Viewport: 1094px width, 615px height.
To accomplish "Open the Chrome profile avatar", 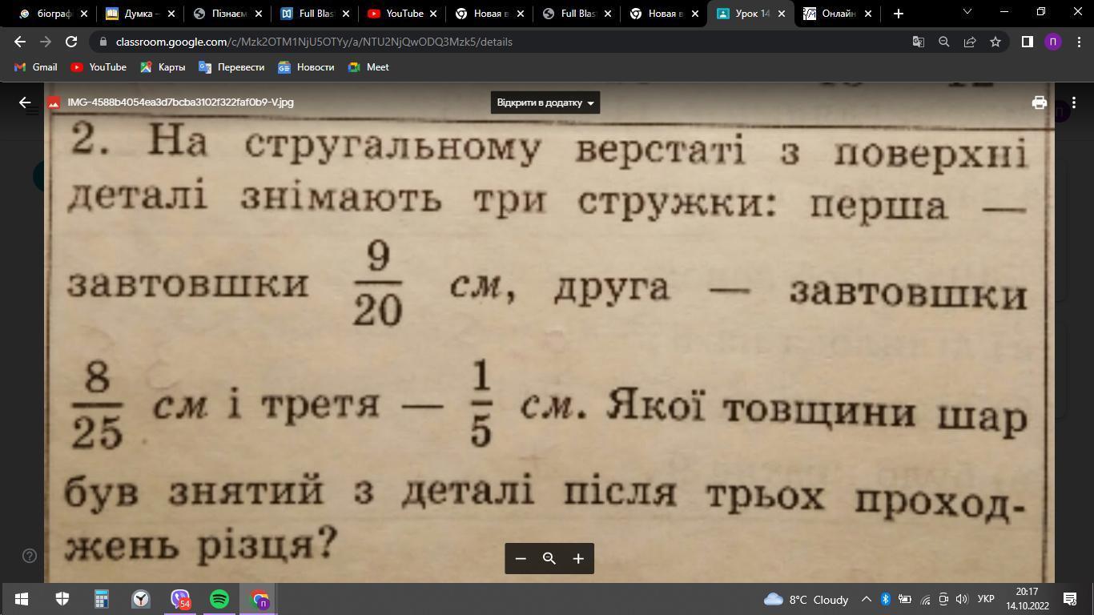I will (x=1052, y=42).
